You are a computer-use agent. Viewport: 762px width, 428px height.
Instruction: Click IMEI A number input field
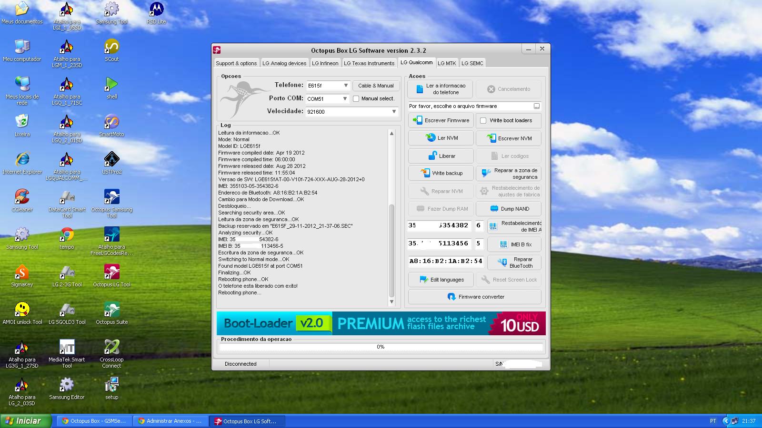pos(439,225)
